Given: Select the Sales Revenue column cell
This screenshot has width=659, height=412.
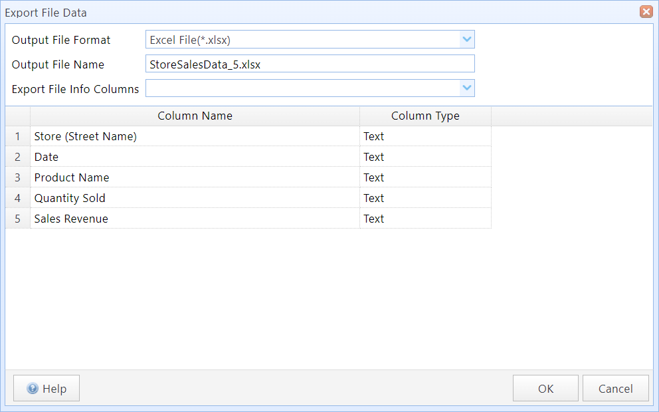Looking at the screenshot, I should click(195, 219).
